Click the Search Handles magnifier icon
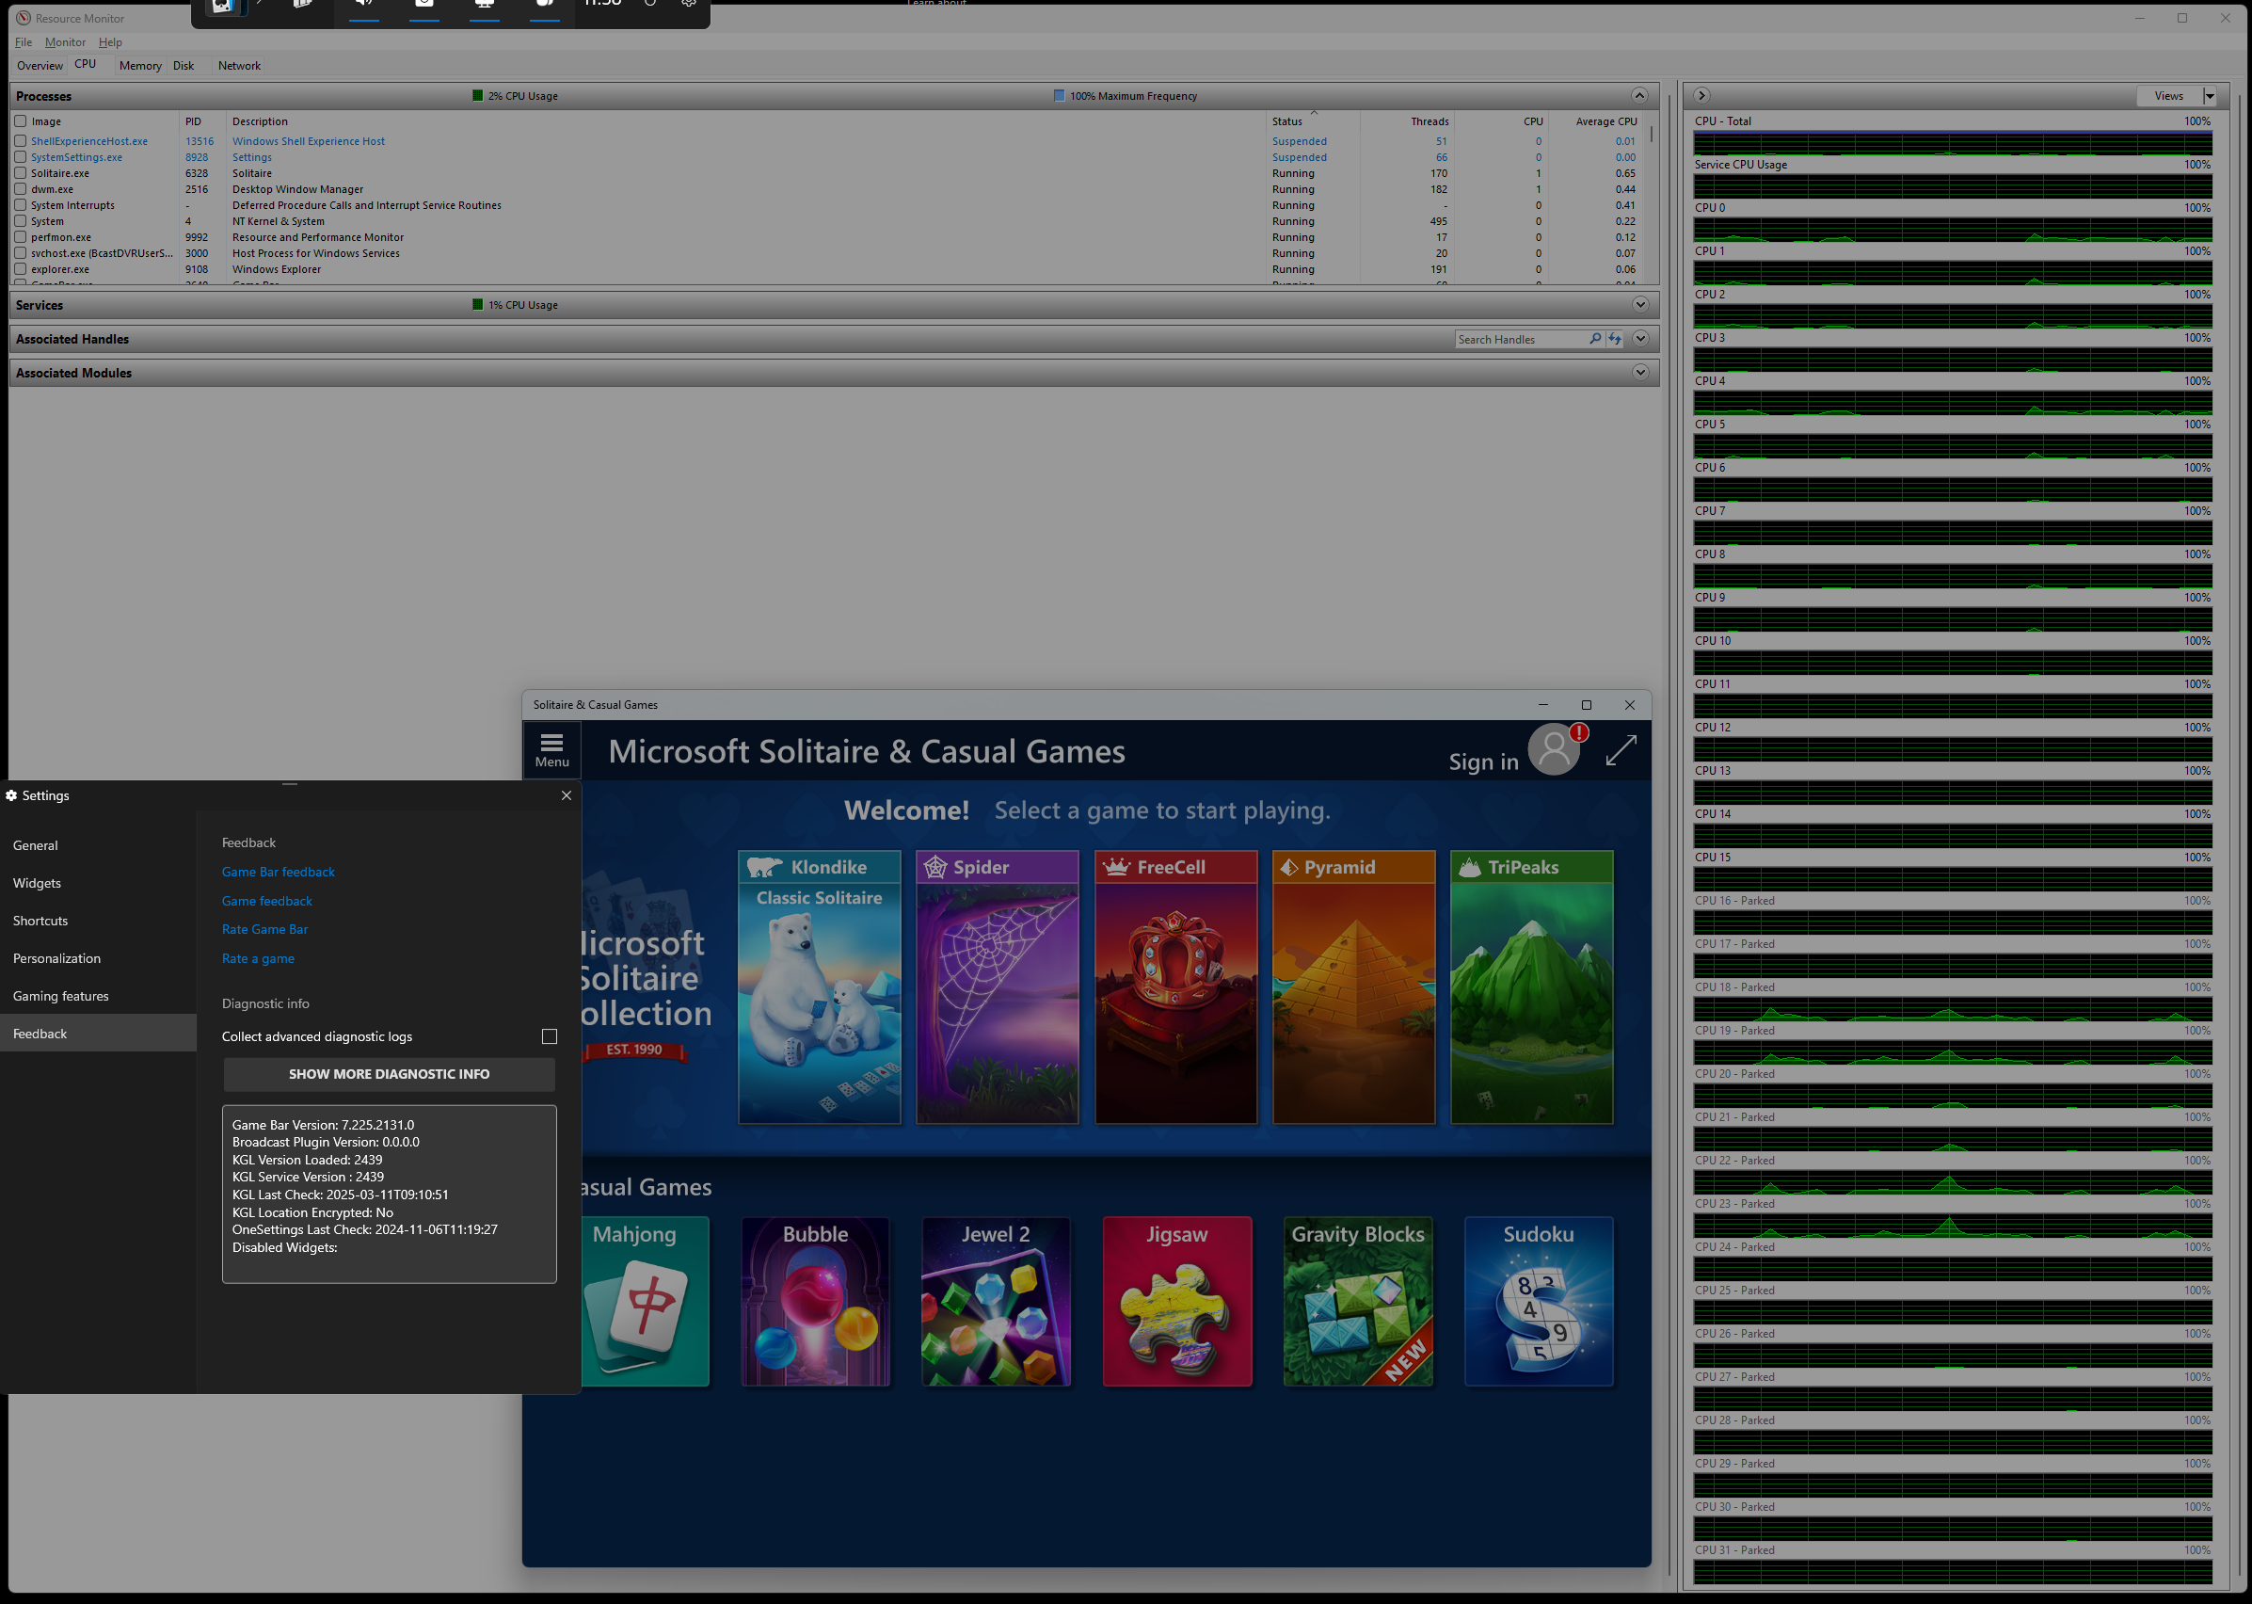The height and width of the screenshot is (1604, 2252). [1594, 339]
